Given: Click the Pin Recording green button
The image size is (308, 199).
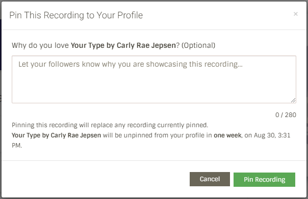Looking at the screenshot, I should (264, 179).
